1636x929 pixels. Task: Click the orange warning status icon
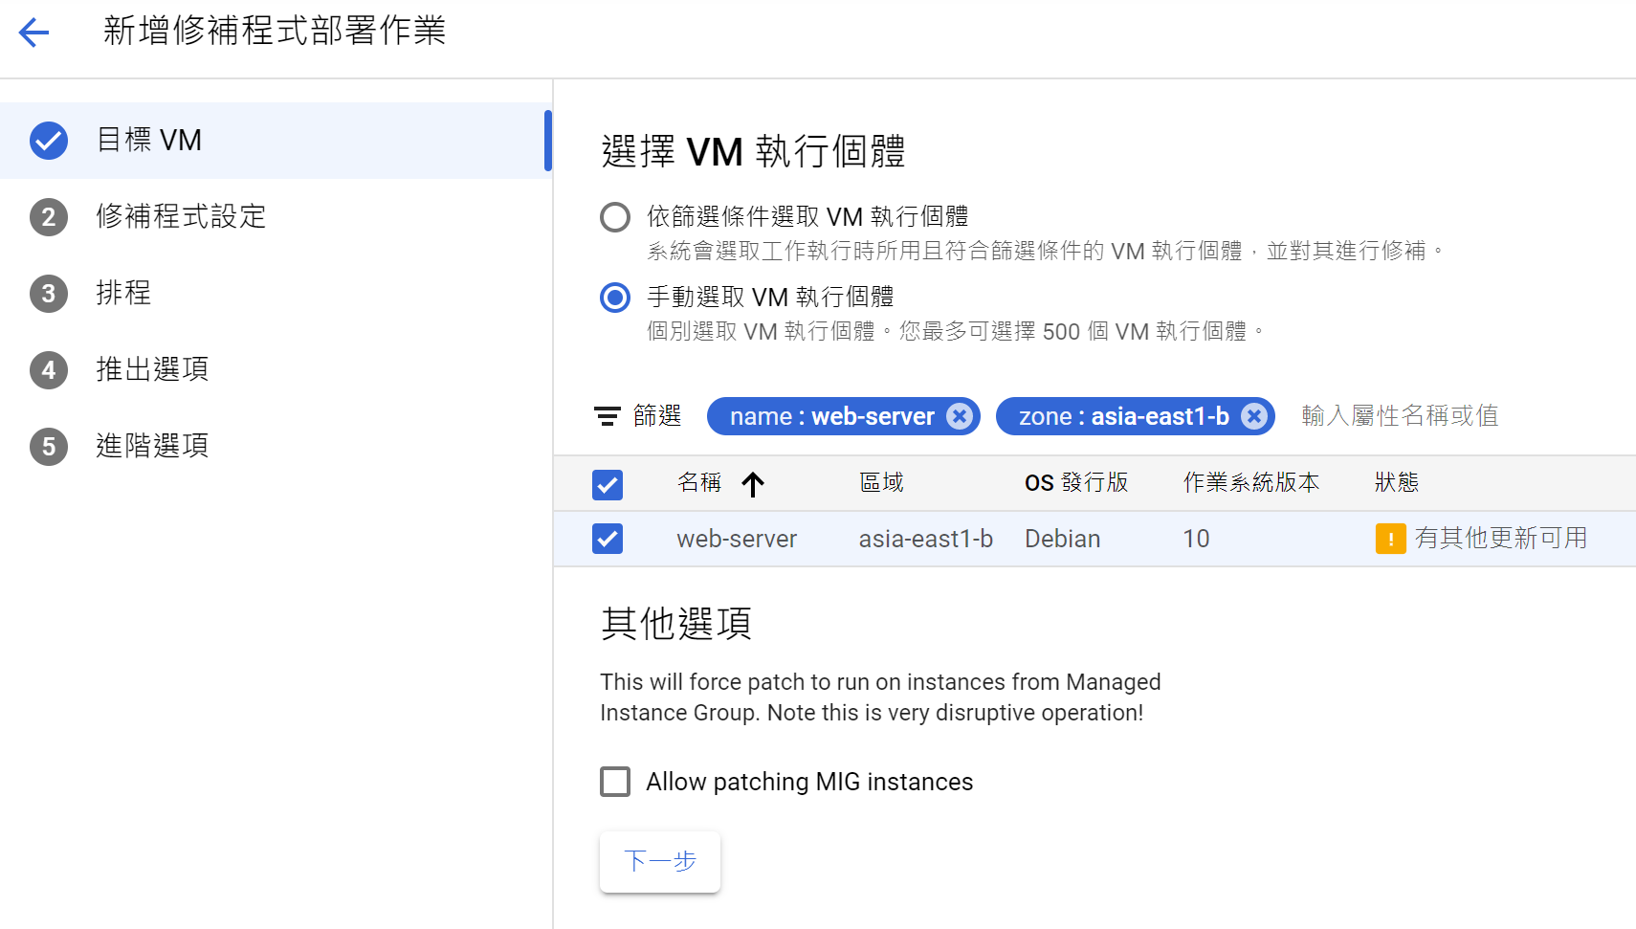[1389, 539]
